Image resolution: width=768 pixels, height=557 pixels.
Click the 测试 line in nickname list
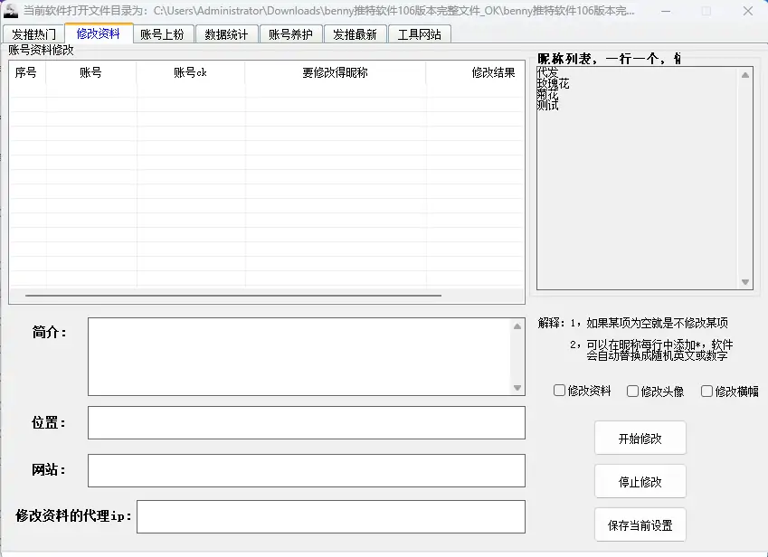(547, 105)
